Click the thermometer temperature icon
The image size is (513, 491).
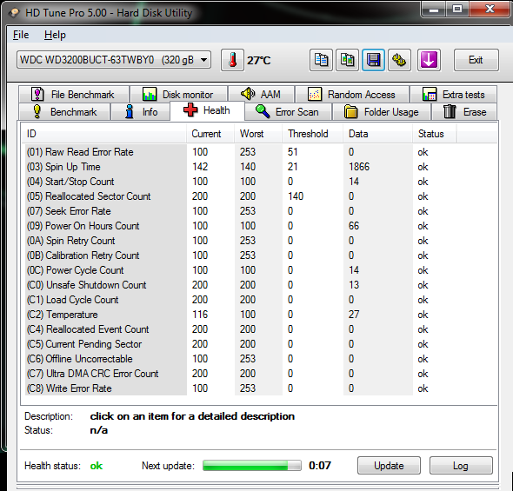(x=232, y=60)
